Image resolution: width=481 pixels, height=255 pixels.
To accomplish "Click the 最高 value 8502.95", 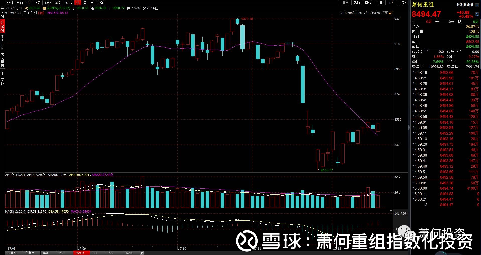I will [472, 42].
